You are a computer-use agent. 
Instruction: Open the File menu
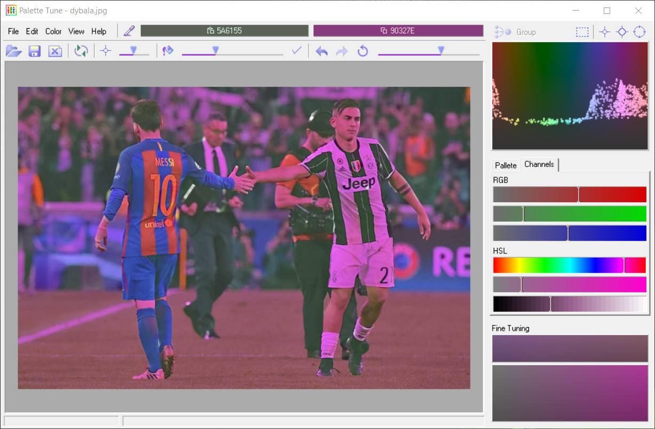point(13,31)
